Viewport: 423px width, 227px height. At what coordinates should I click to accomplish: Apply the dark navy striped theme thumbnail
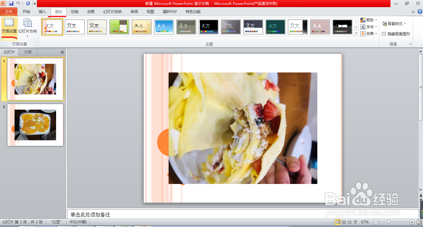click(x=253, y=27)
